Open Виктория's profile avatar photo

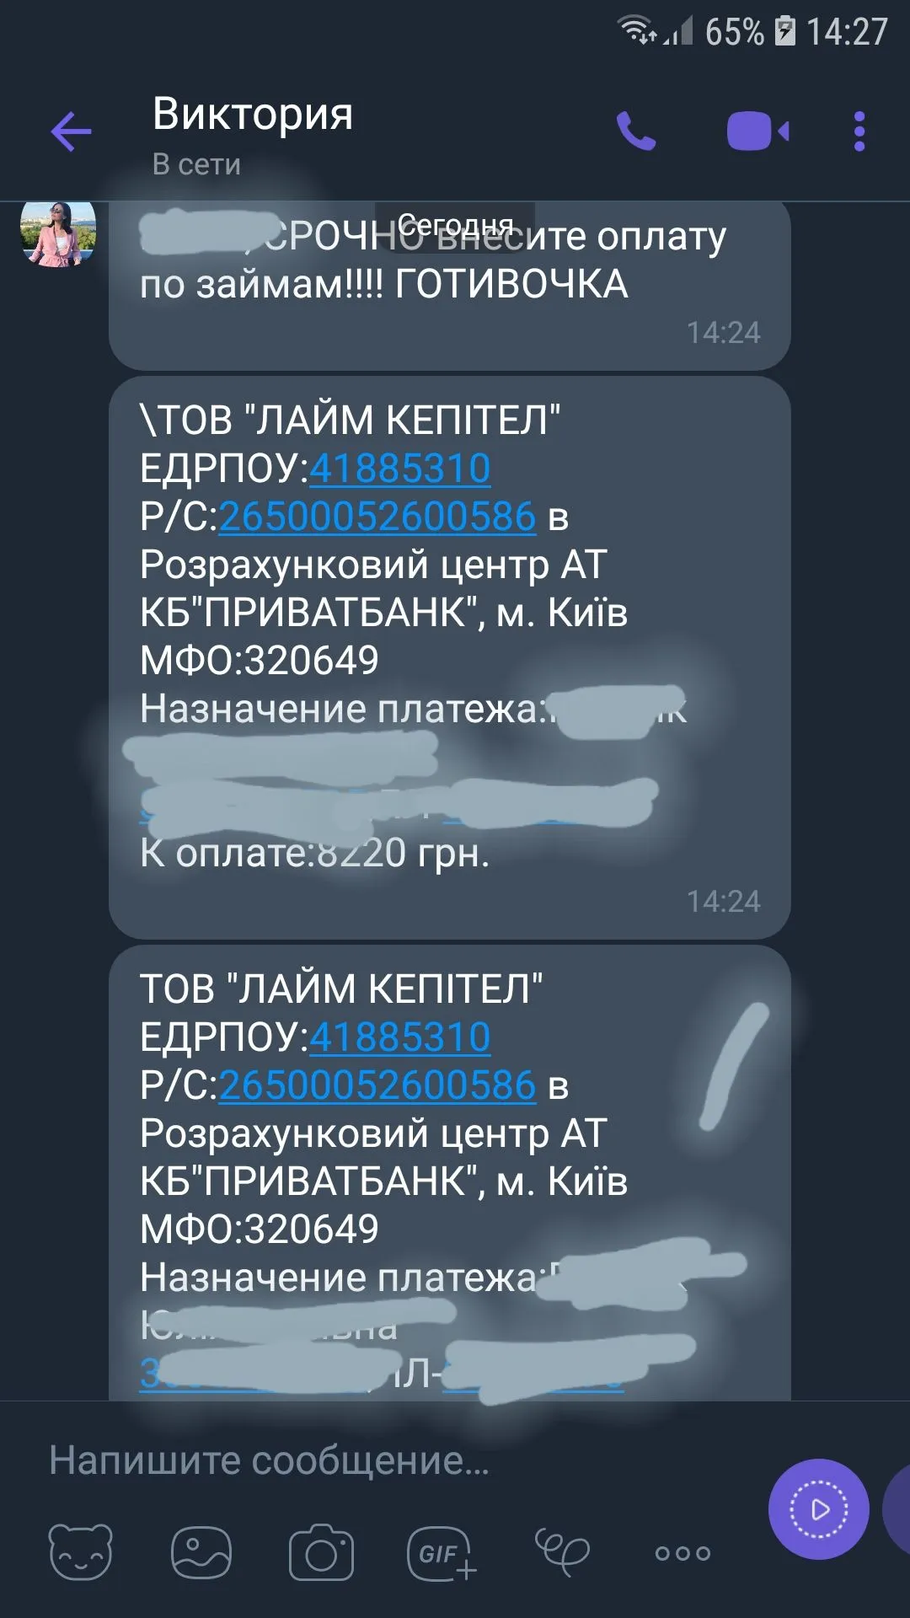[58, 234]
